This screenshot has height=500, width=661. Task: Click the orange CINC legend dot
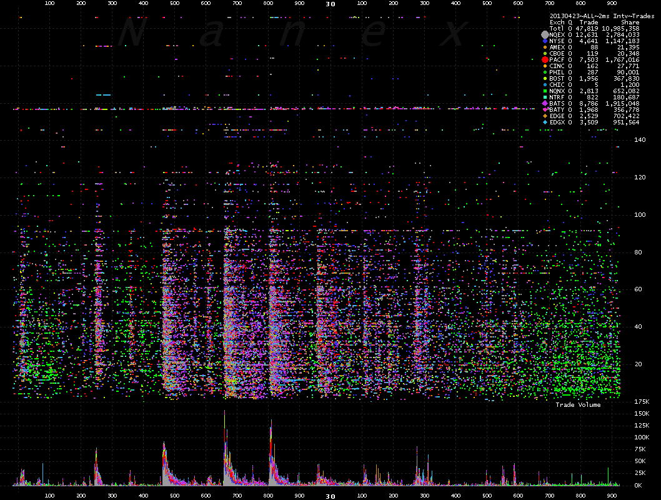545,66
